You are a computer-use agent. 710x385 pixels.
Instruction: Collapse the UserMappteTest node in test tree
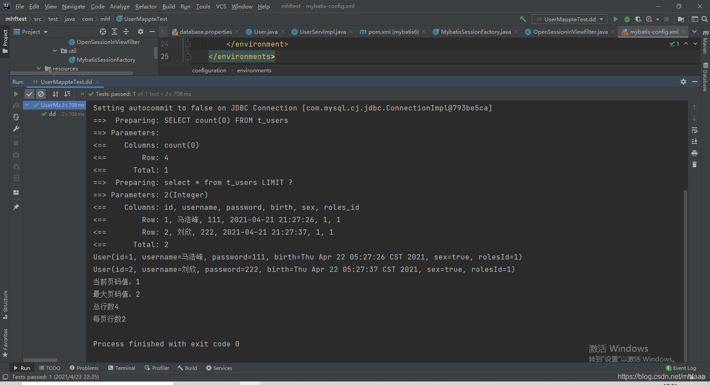[x=27, y=105]
